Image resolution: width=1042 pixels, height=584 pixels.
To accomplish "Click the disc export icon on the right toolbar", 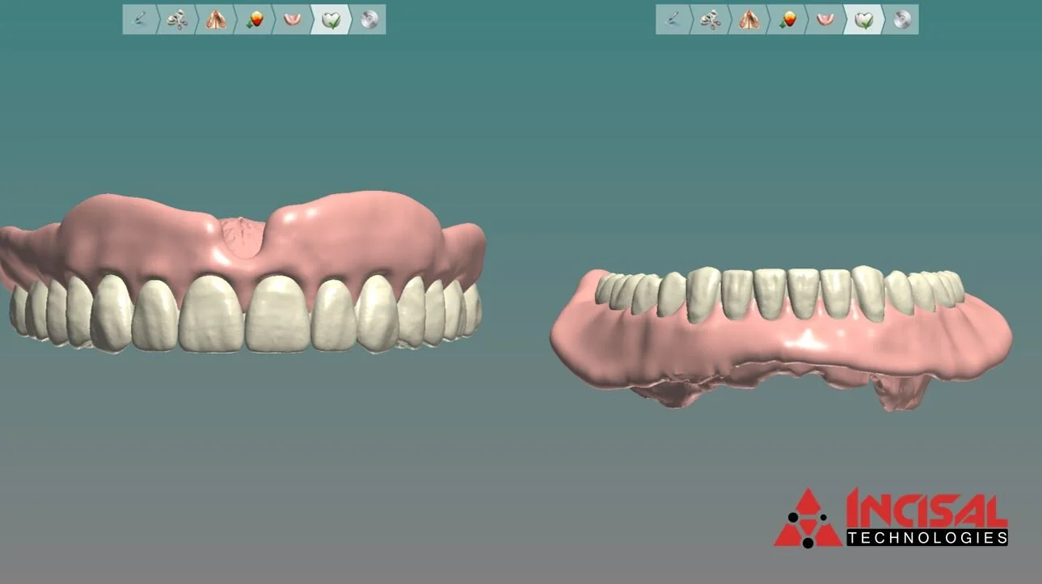I will coord(903,20).
